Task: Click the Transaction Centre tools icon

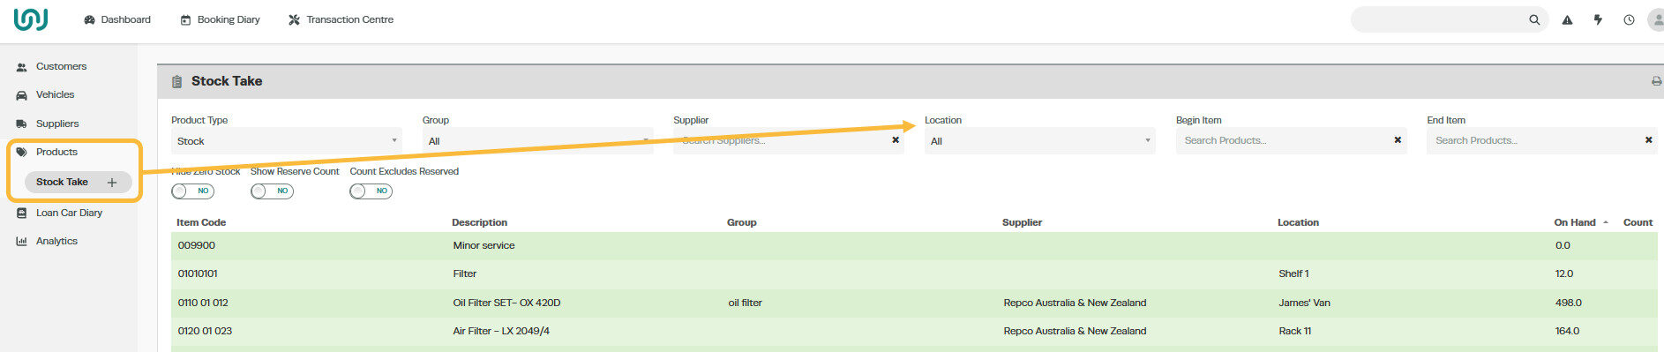Action: pos(294,19)
